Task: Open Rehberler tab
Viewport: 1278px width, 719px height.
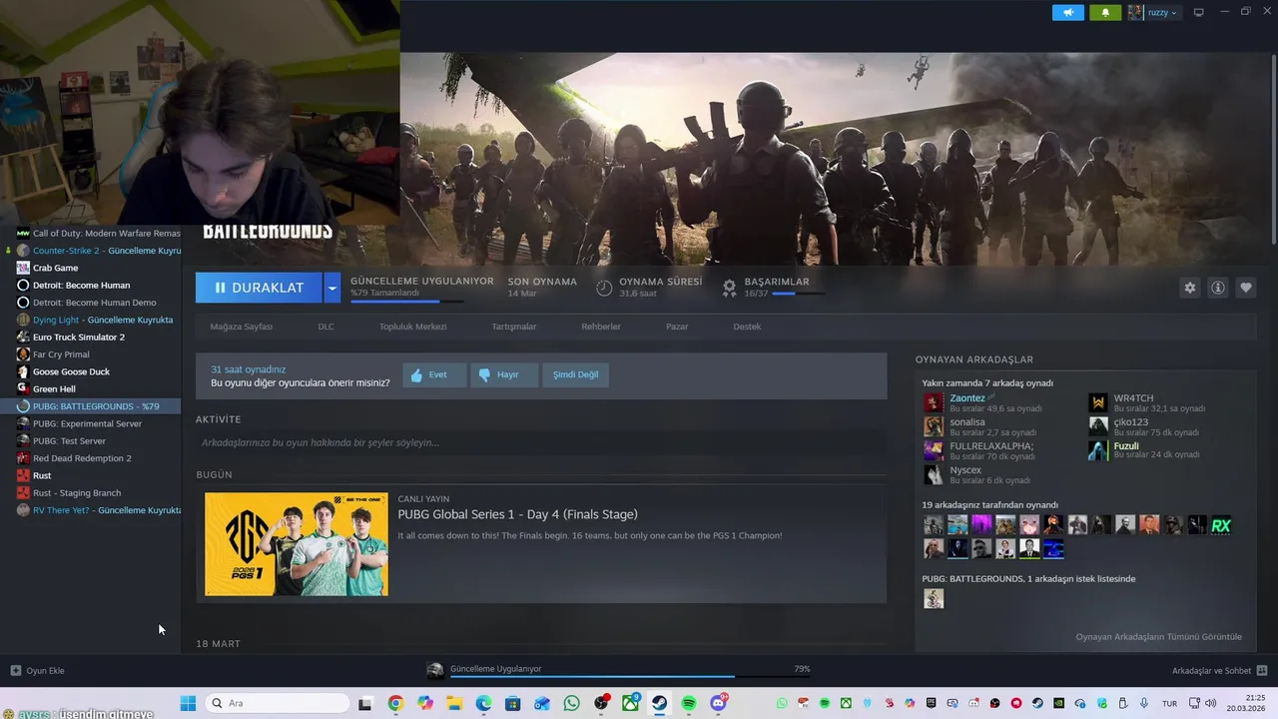Action: click(x=601, y=327)
